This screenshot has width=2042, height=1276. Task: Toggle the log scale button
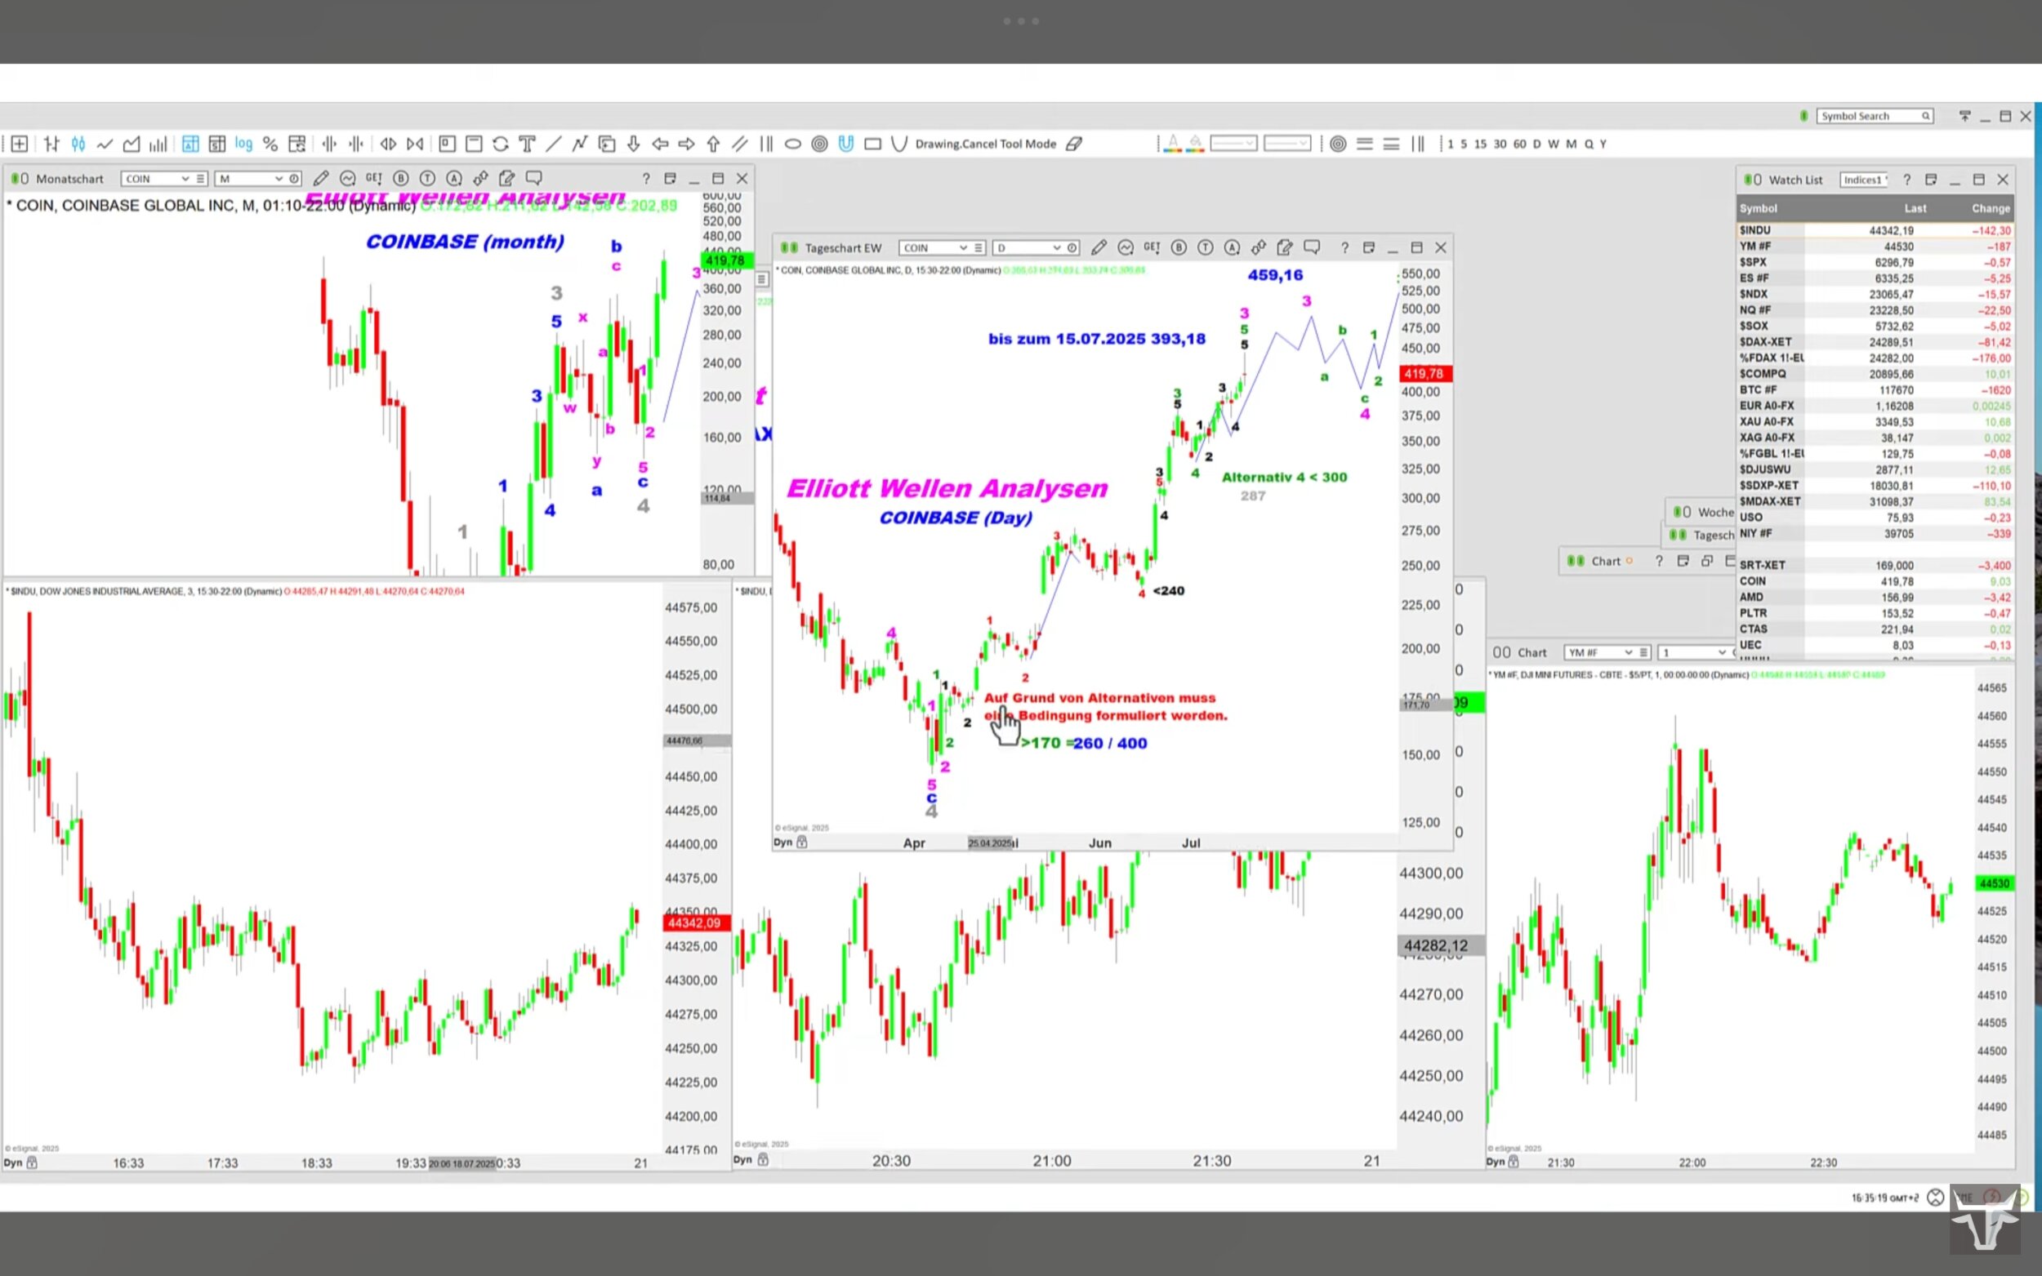pyautogui.click(x=244, y=144)
